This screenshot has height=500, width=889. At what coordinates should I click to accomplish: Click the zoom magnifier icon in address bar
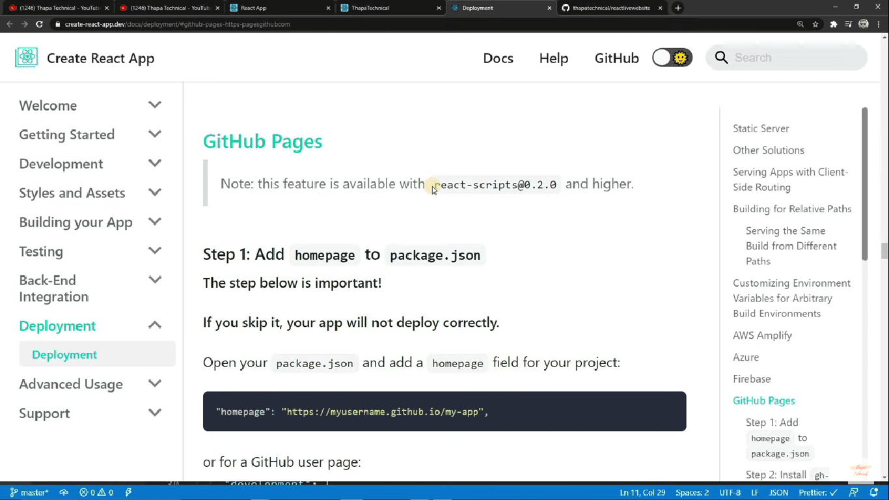click(800, 24)
